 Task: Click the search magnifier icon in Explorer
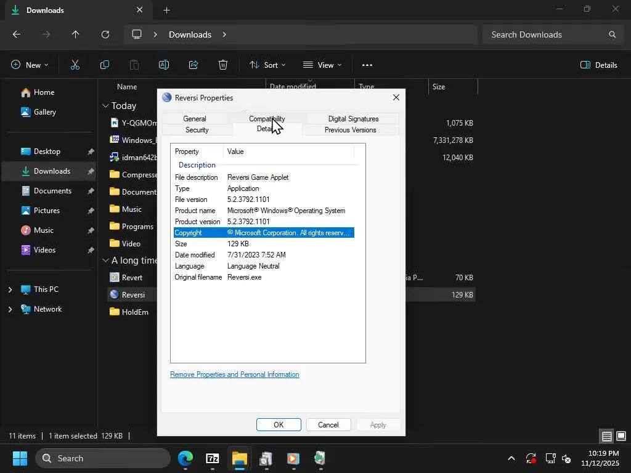pos(612,34)
